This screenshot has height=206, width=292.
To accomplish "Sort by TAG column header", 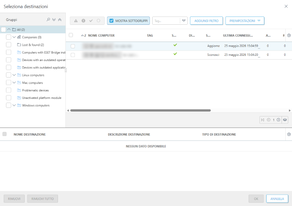I will pyautogui.click(x=150, y=36).
